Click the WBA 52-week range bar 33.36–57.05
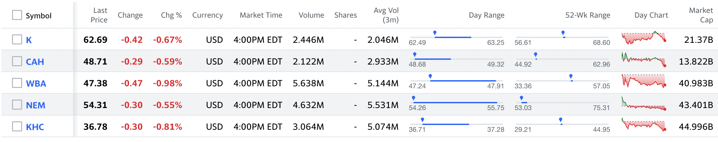Viewport: 718px width, 142px height. (562, 81)
